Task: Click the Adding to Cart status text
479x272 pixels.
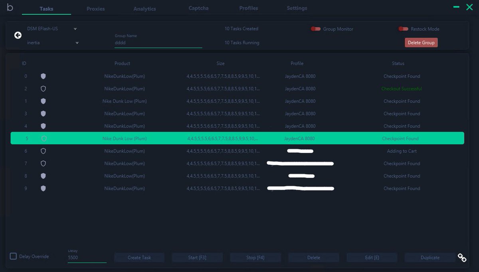Action: 402,151
